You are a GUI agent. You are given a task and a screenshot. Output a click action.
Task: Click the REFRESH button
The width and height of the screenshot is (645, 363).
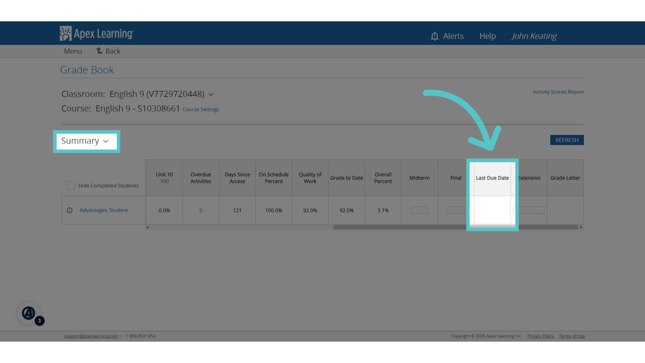[x=567, y=140]
